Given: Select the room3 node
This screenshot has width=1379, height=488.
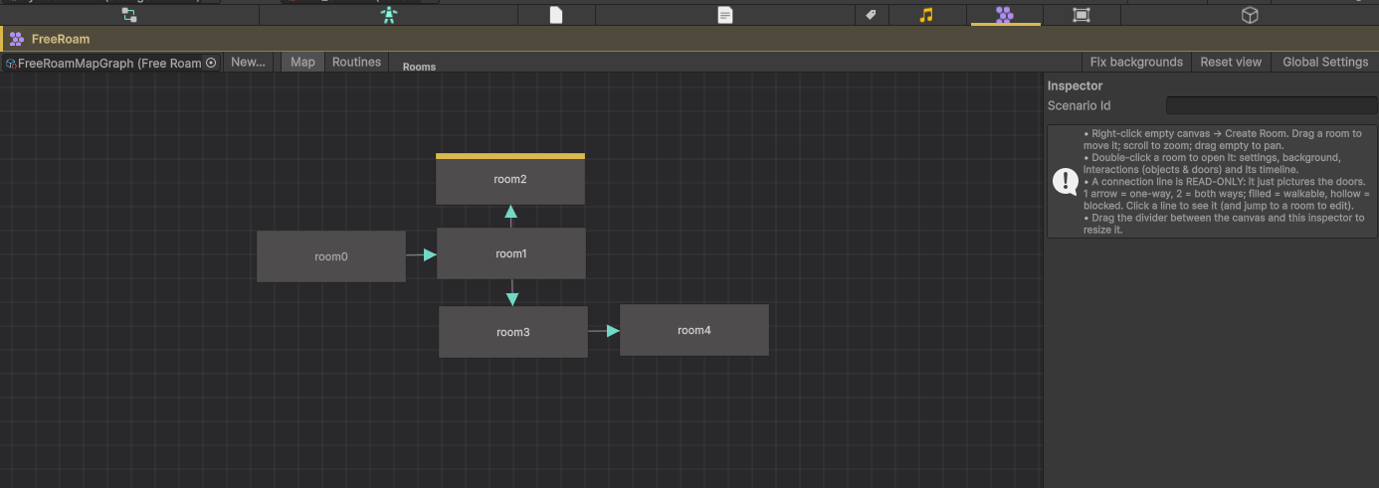Looking at the screenshot, I should click(513, 332).
